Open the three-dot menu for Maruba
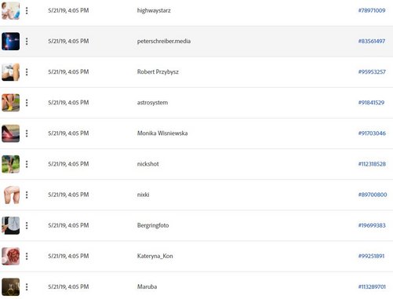393x299 pixels. tap(27, 287)
